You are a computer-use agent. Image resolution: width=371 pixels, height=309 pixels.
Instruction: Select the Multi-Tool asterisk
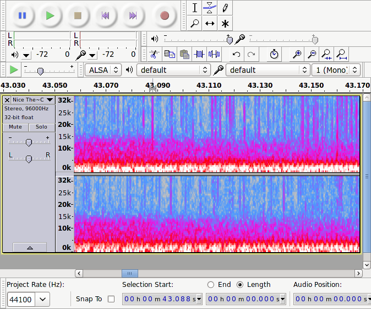225,24
